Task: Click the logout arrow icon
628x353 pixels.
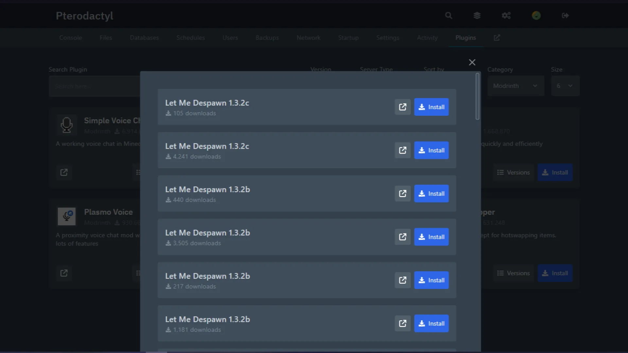Action: tap(565, 15)
